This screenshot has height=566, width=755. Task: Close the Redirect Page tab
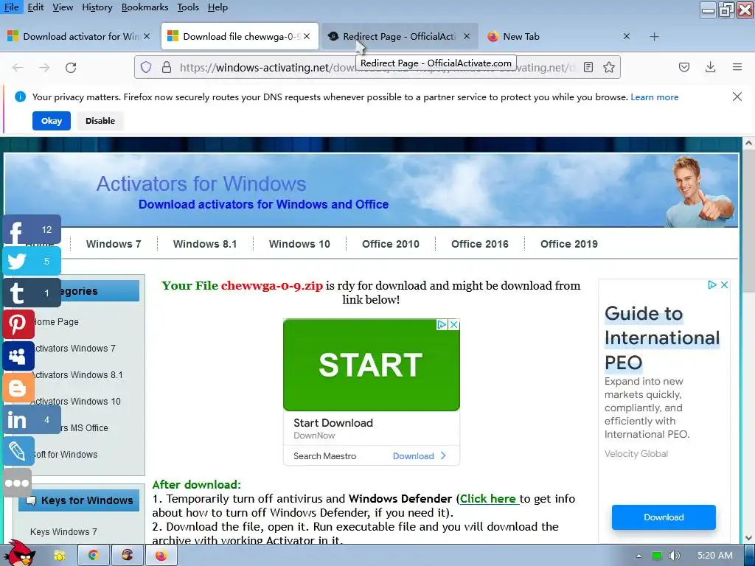[x=466, y=36]
